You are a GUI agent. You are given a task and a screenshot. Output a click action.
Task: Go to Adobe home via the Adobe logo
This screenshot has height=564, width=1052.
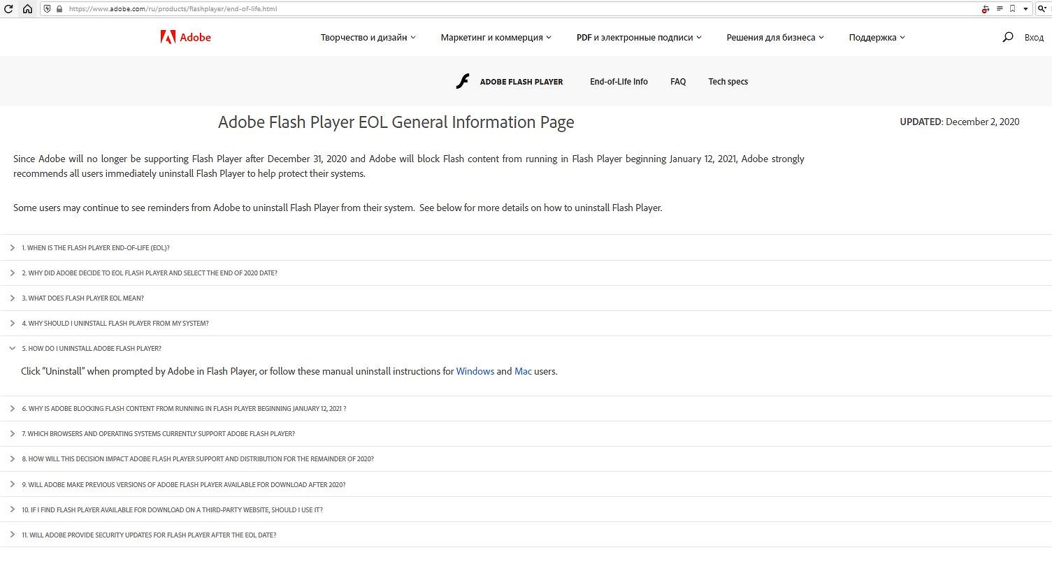point(185,37)
